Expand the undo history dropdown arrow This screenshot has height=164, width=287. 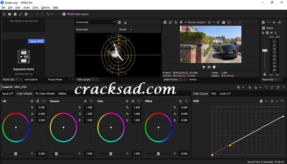click(x=52, y=14)
